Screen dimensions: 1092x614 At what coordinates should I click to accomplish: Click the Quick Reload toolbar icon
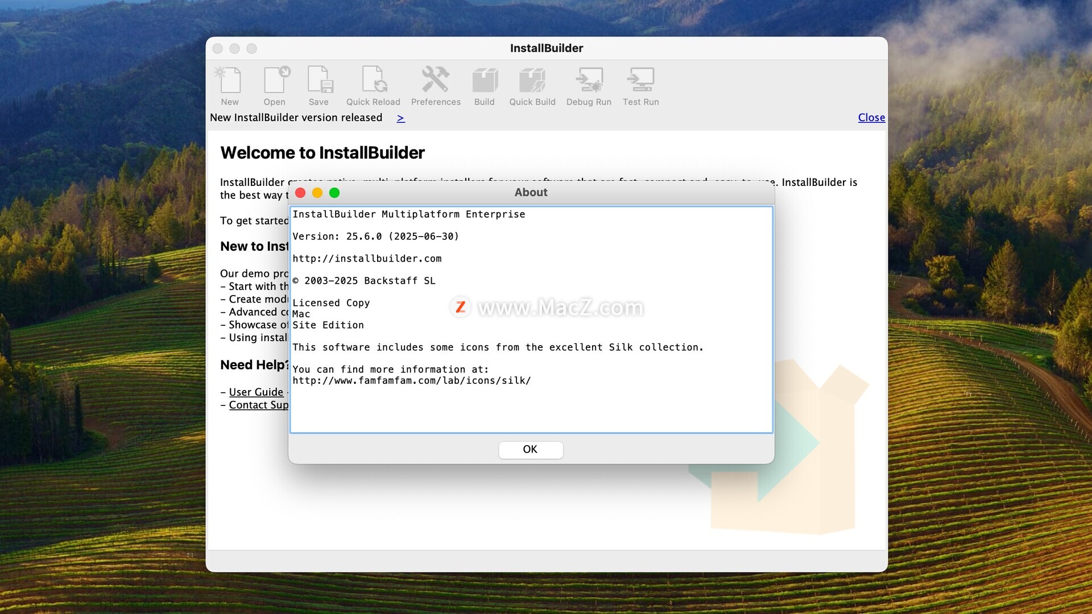click(374, 80)
